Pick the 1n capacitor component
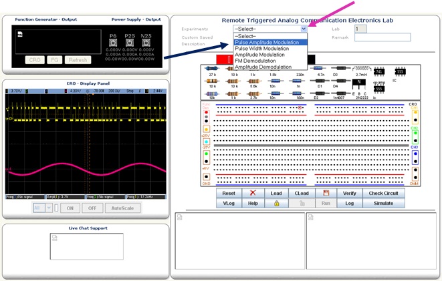 [297, 81]
